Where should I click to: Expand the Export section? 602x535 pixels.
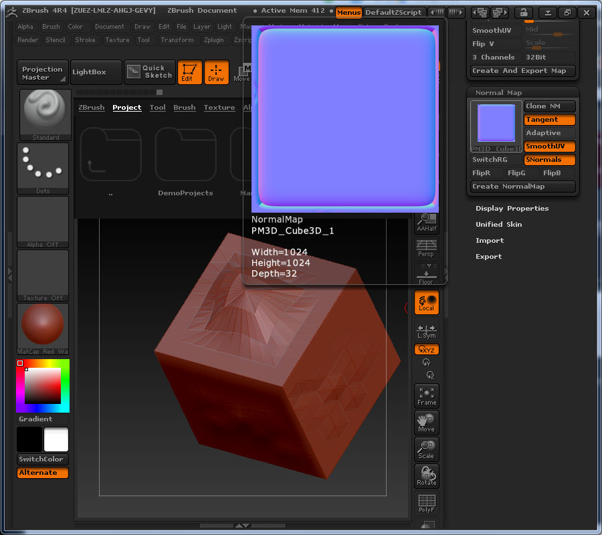[489, 256]
